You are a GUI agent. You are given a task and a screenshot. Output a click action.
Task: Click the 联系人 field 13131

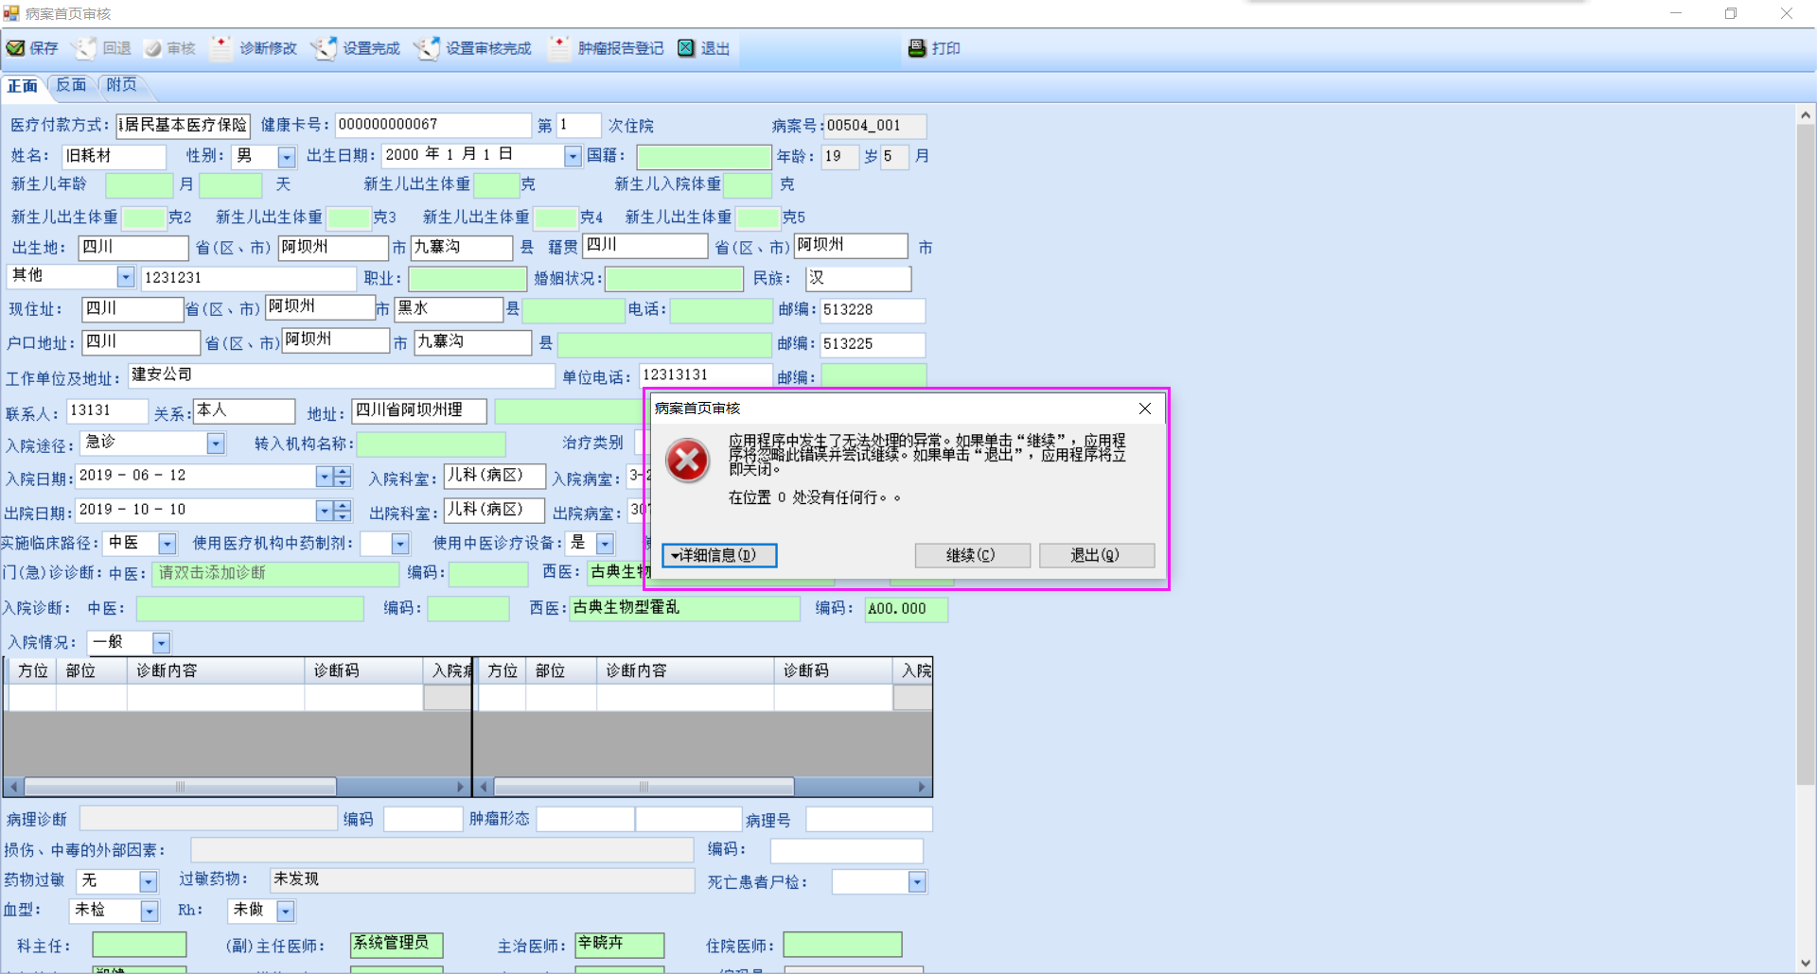click(x=107, y=411)
